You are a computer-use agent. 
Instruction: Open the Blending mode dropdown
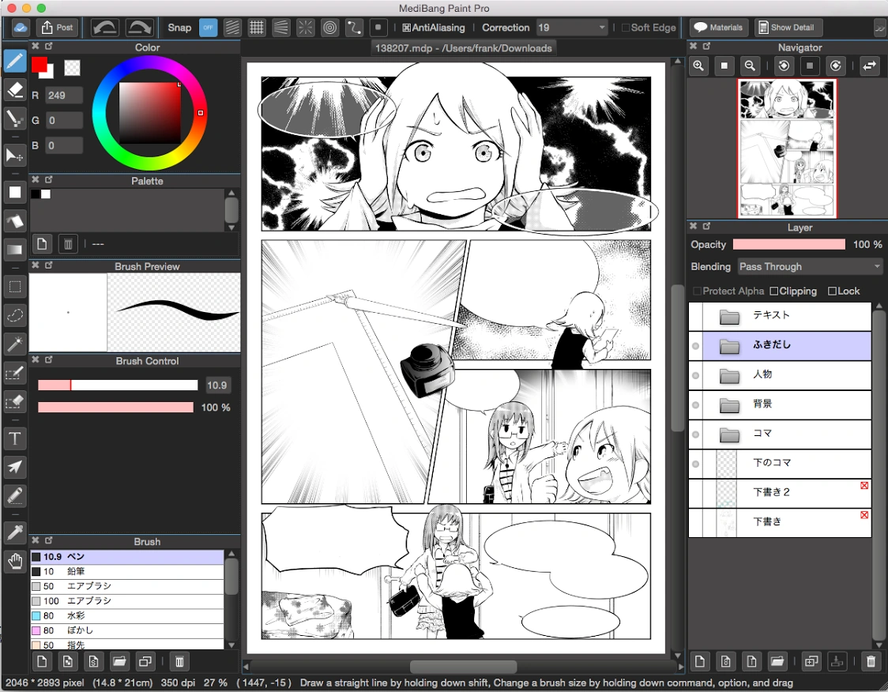coord(810,266)
